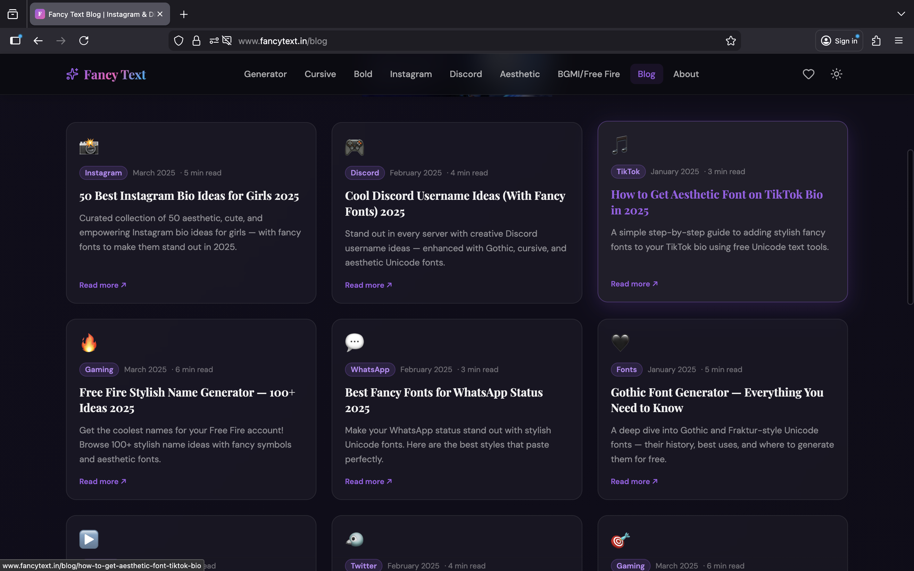This screenshot has height=571, width=914.
Task: Go back to the previous page
Action: pyautogui.click(x=38, y=41)
